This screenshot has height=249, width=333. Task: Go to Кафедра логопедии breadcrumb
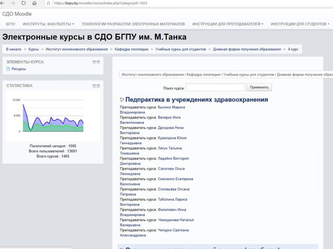coord(131,49)
